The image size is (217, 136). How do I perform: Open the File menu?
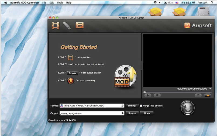click(44, 2)
